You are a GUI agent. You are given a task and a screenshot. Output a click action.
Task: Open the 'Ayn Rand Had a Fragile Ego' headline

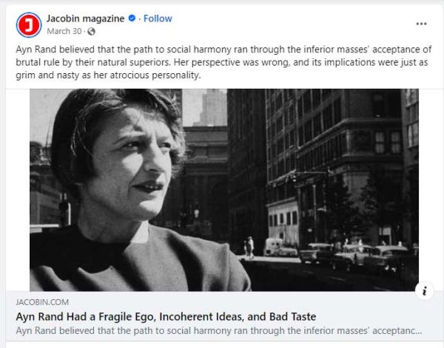pyautogui.click(x=166, y=317)
